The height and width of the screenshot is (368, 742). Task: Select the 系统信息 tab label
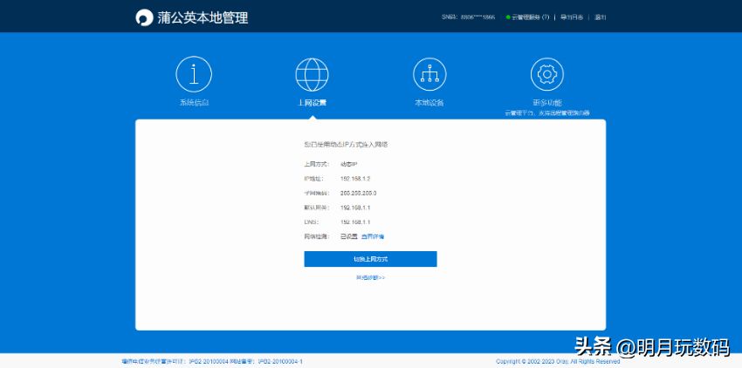[x=194, y=103]
